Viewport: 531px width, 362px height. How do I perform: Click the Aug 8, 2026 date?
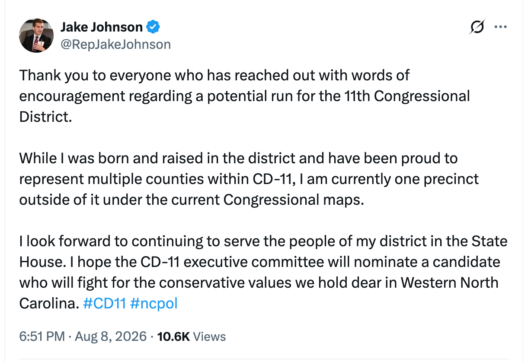point(111,337)
